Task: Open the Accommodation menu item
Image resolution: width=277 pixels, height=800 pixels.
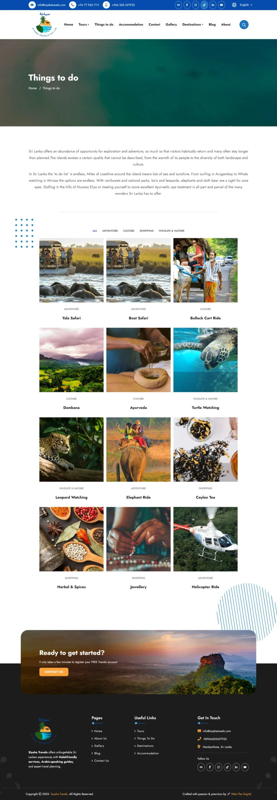Action: tap(131, 24)
